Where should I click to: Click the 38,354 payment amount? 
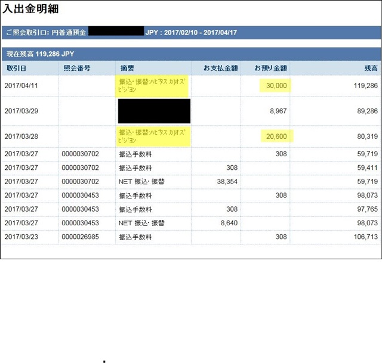click(227, 181)
